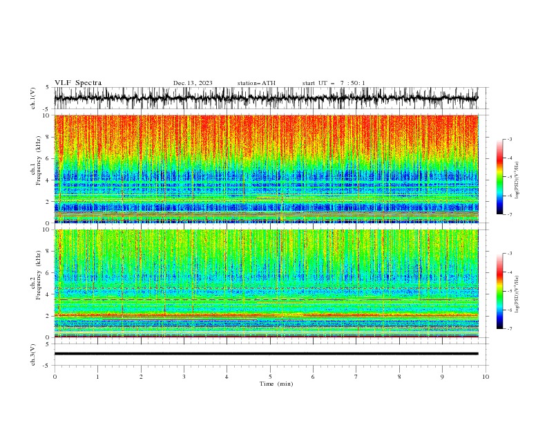Click the ch.2 spectrogram colorbar
Screen dimensions: 547x423
(x=499, y=291)
